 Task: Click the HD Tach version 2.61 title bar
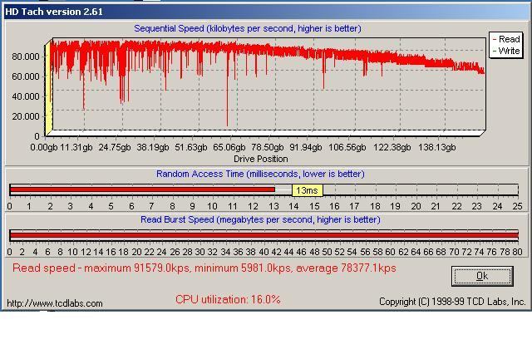coord(266,12)
